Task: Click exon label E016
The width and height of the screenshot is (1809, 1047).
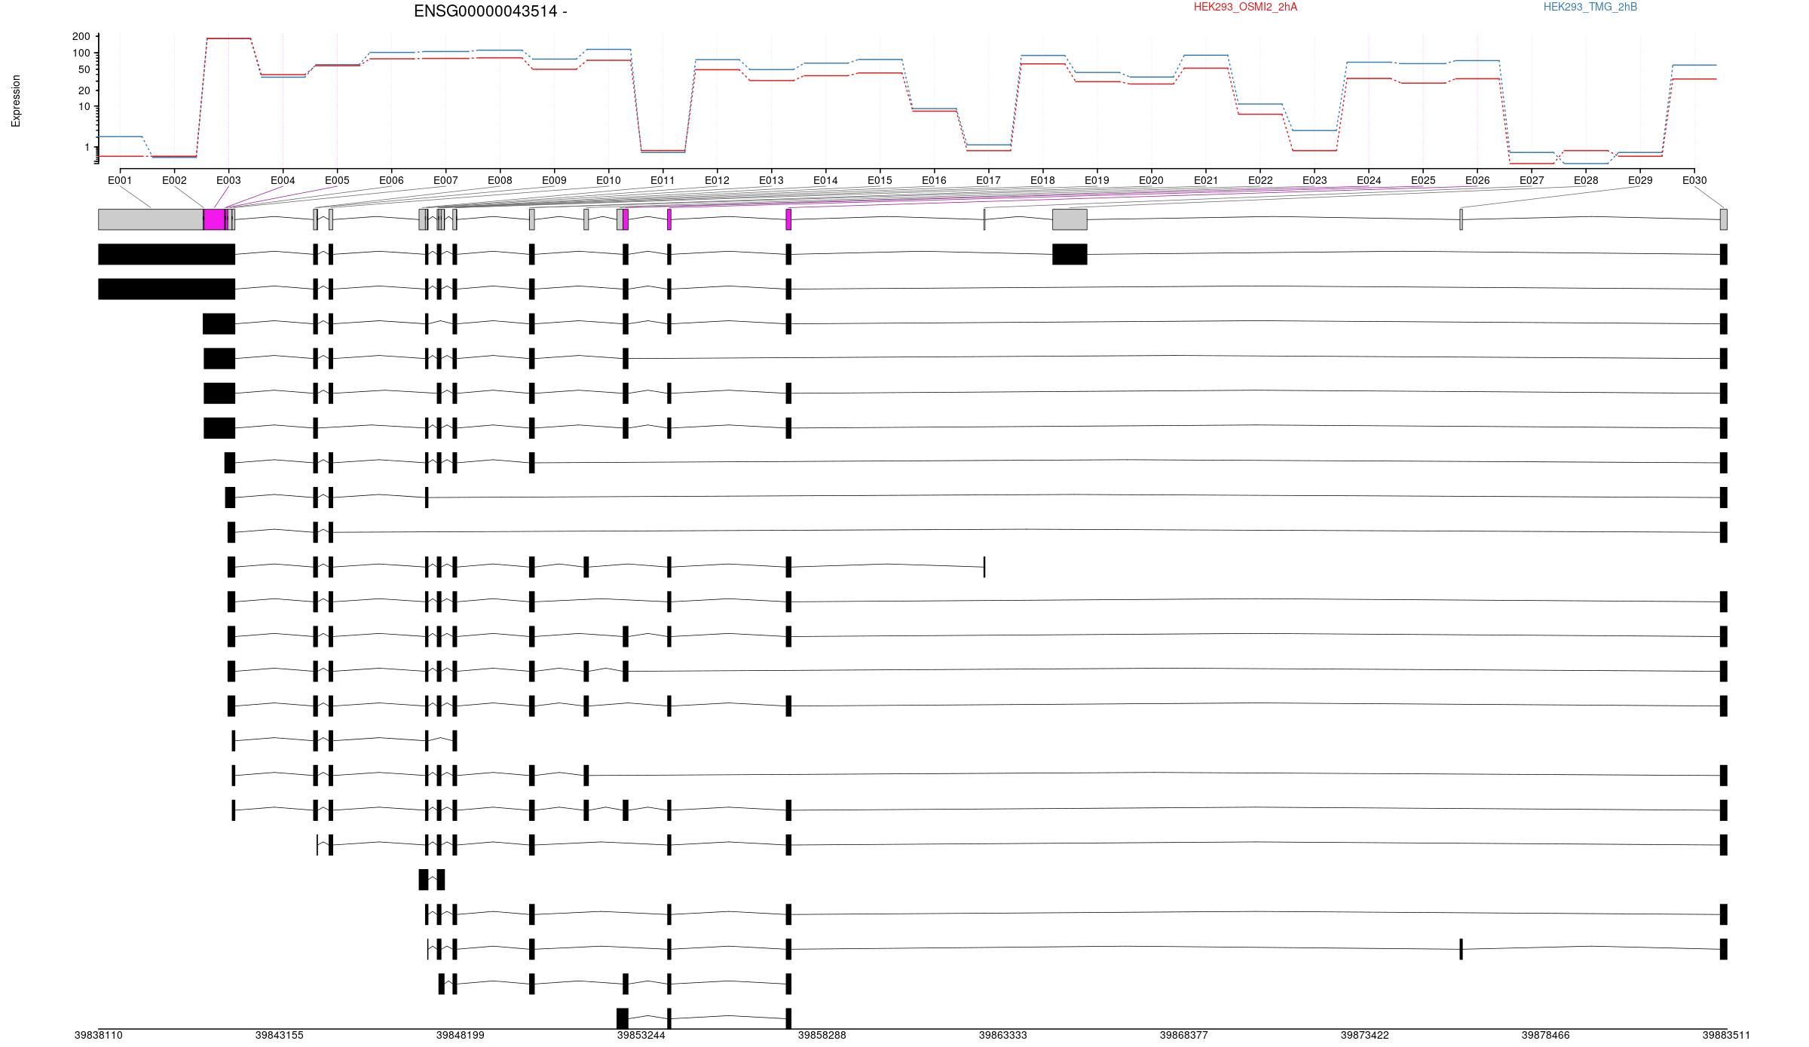Action: 934,181
